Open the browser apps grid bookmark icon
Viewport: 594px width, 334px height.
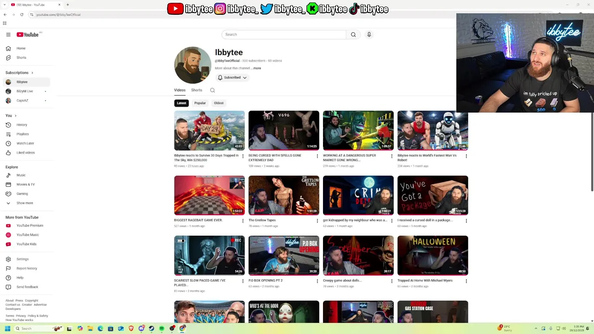tap(5, 23)
